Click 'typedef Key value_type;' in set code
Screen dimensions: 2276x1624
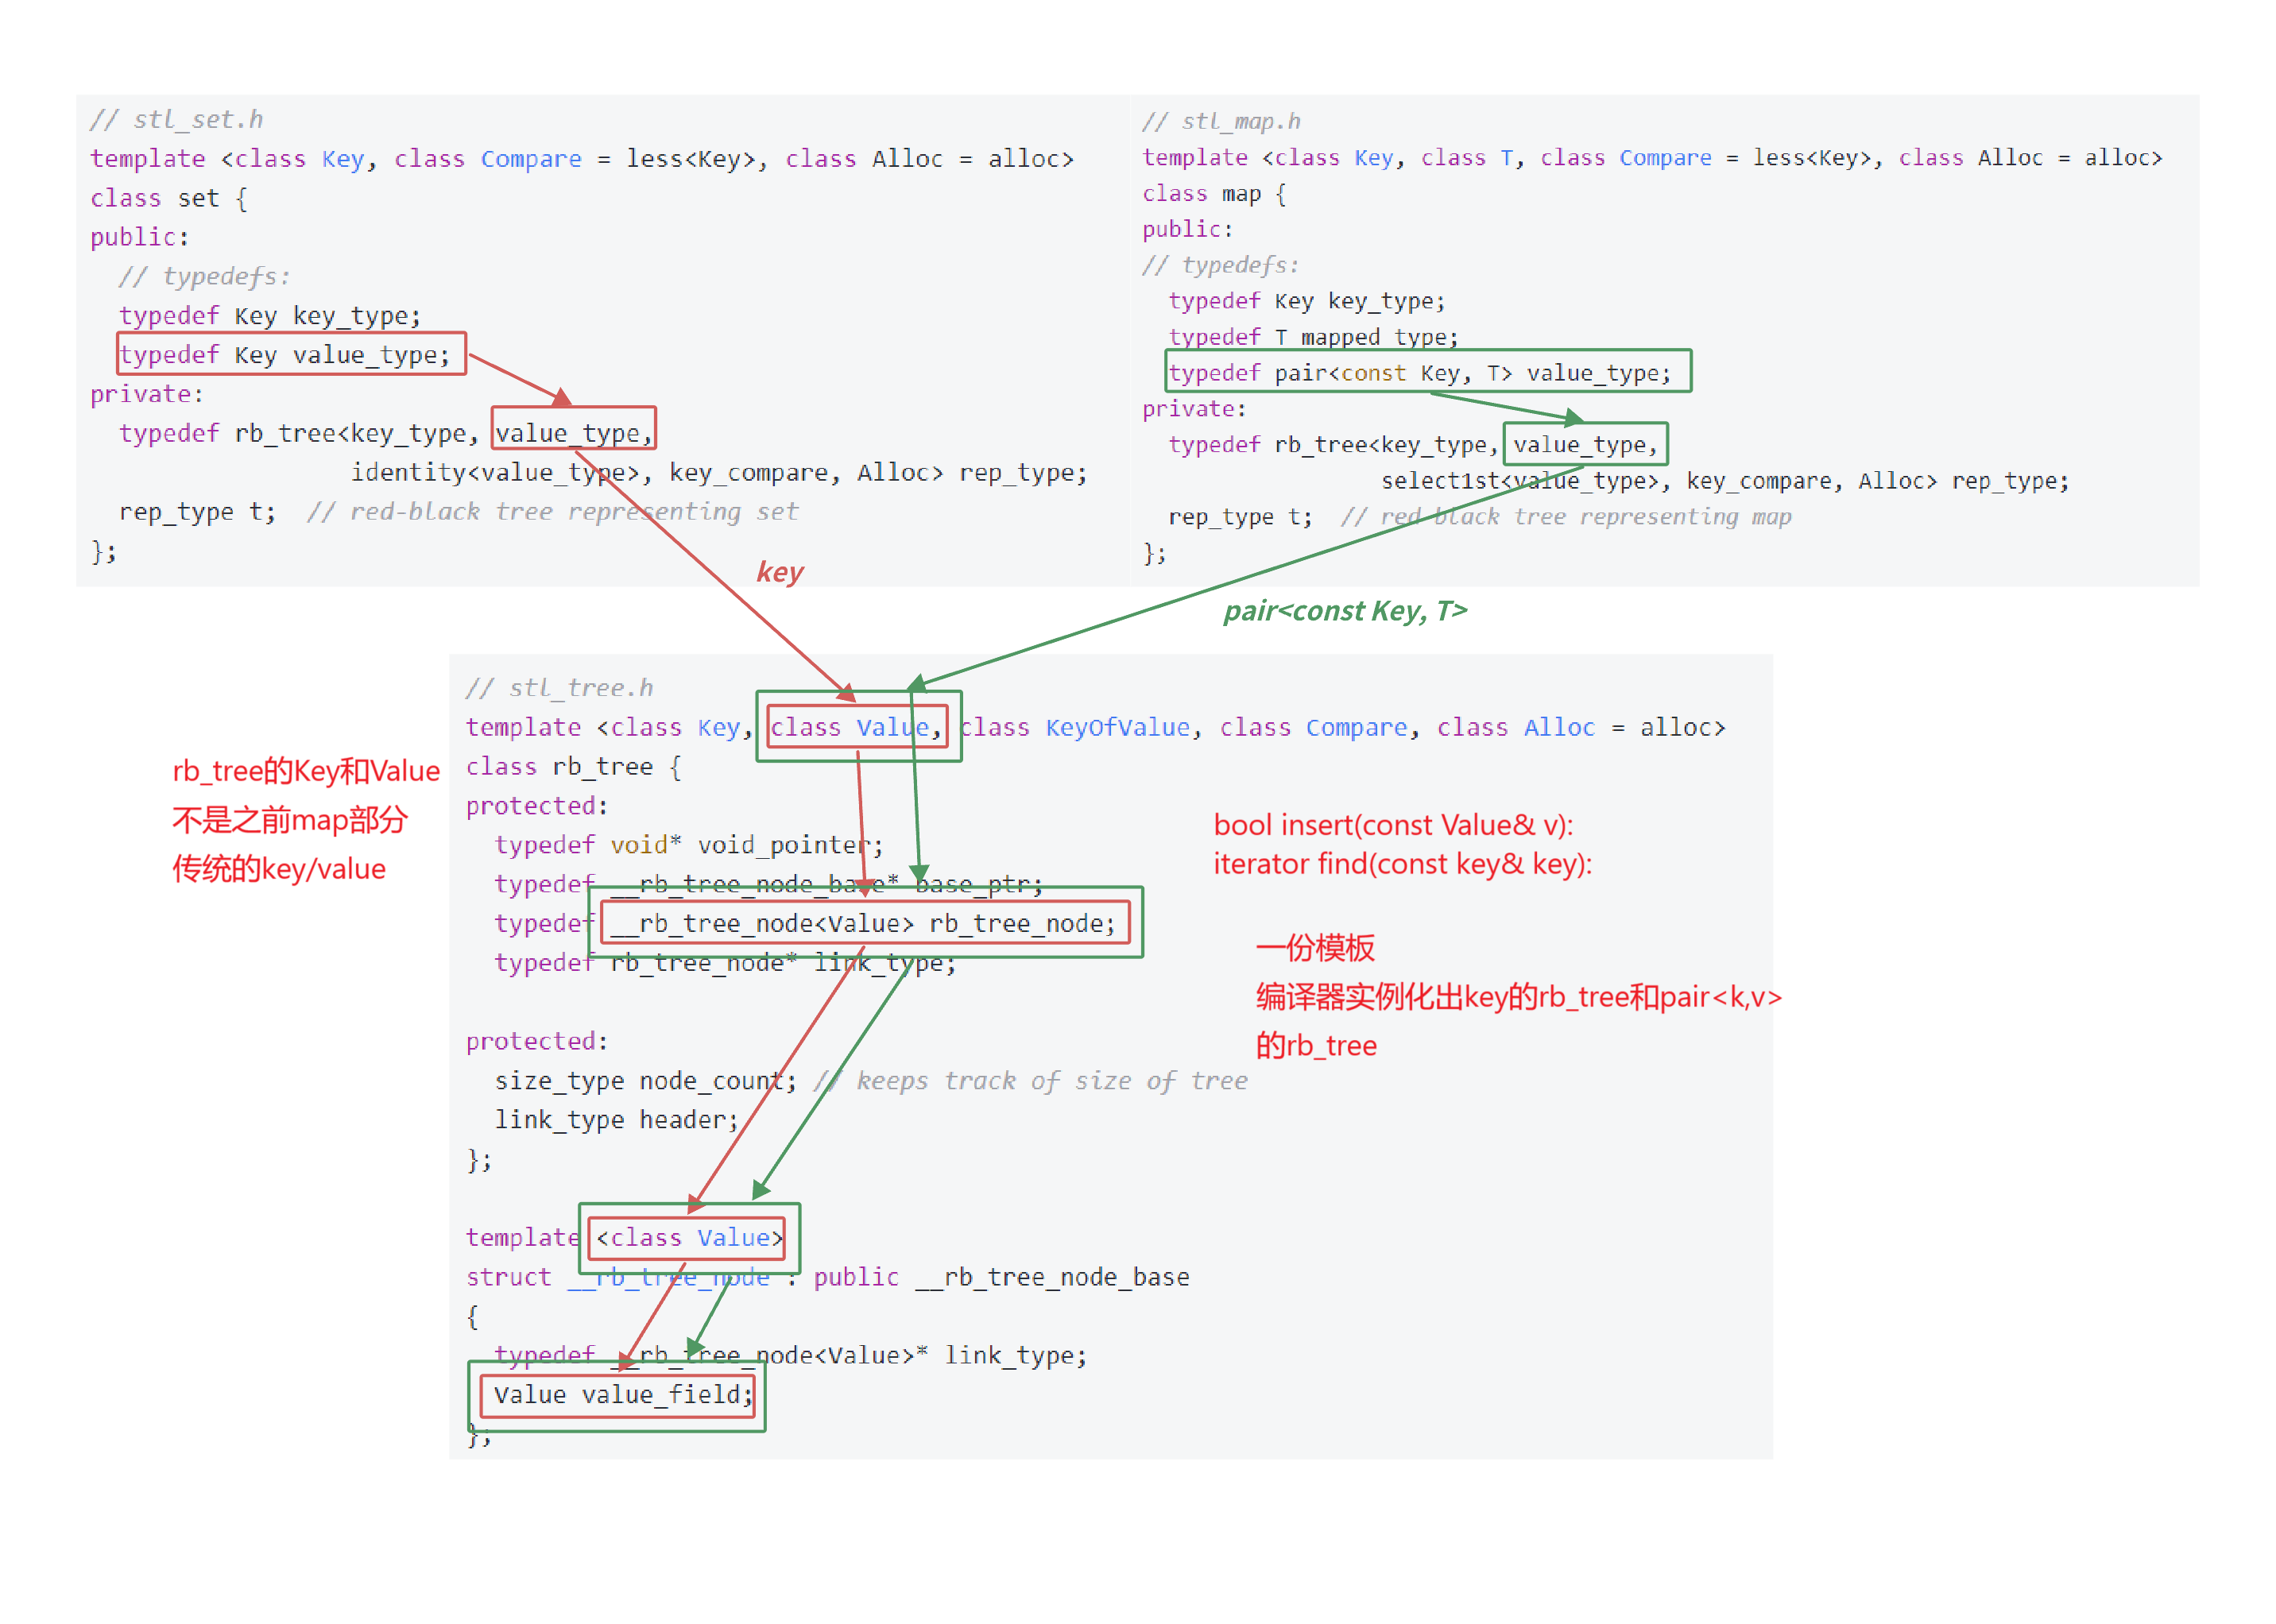coord(285,355)
